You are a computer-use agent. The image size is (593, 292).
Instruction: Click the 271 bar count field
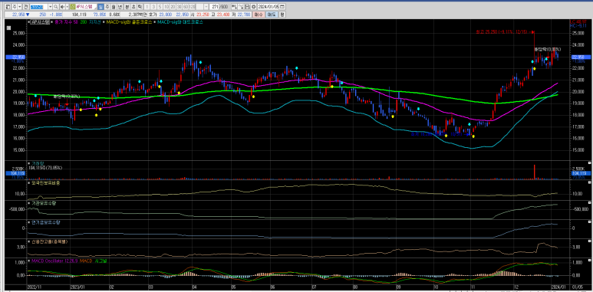click(x=215, y=7)
